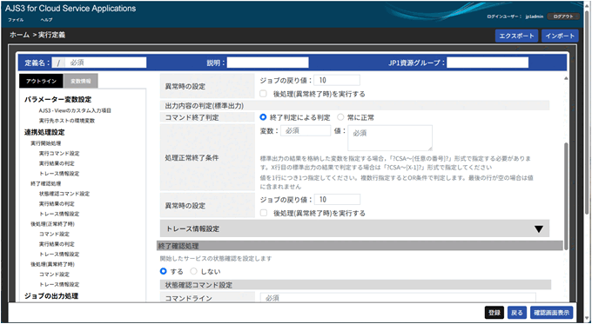Select the 常に正常 radio button
Viewport: 592px width, 324px height.
pyautogui.click(x=340, y=117)
